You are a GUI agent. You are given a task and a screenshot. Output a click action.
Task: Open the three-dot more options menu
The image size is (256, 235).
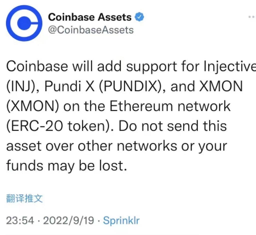click(252, 17)
